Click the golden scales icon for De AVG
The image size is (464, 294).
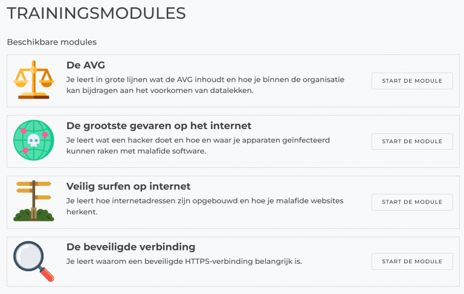pos(34,80)
